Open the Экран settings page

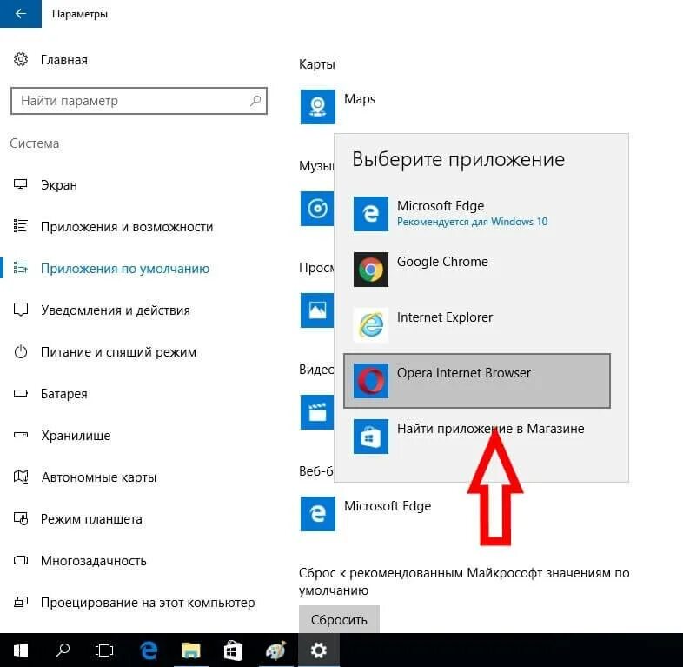(59, 185)
